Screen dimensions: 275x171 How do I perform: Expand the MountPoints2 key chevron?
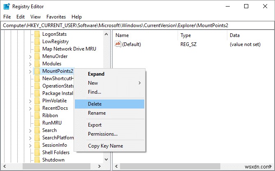[30, 72]
